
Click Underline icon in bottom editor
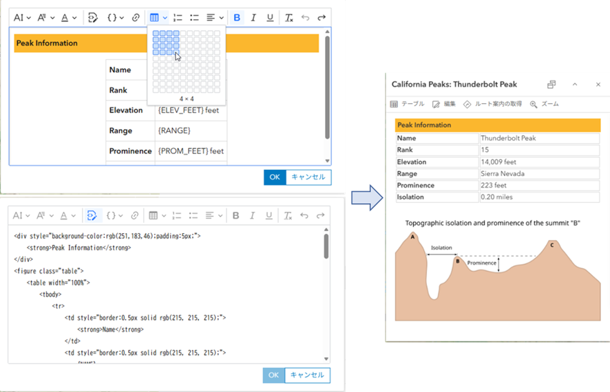(x=269, y=216)
